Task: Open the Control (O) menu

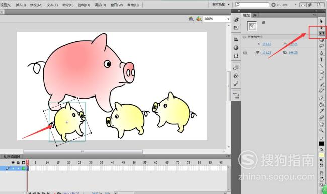Action: point(84,5)
